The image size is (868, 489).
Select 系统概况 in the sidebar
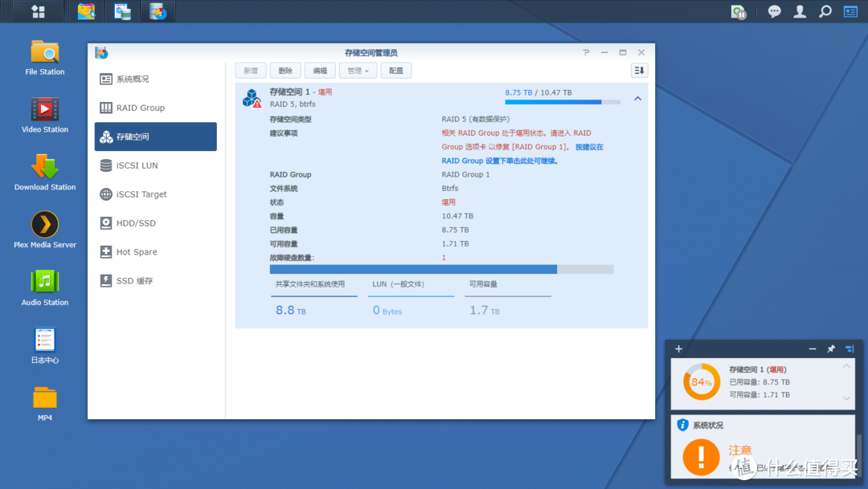156,79
